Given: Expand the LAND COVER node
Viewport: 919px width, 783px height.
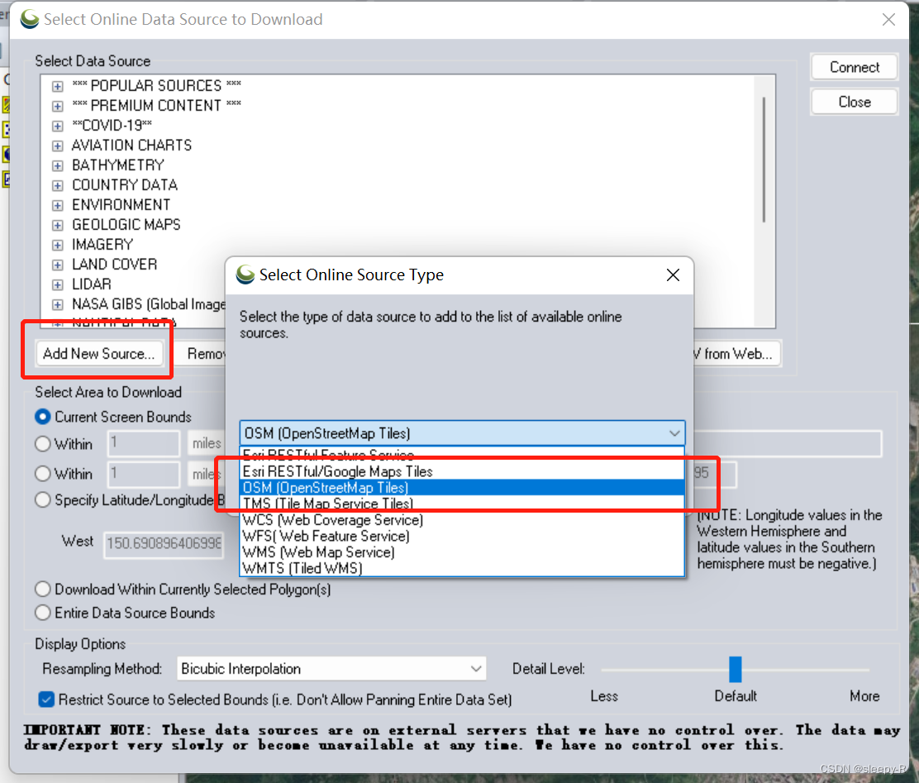Looking at the screenshot, I should [58, 265].
